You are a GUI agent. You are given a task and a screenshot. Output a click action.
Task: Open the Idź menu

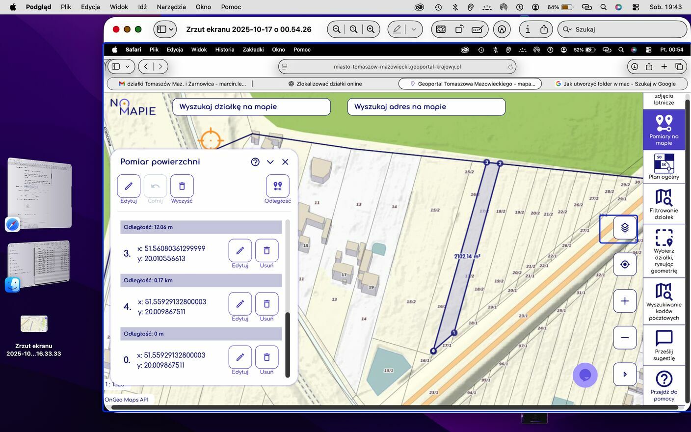coord(142,7)
